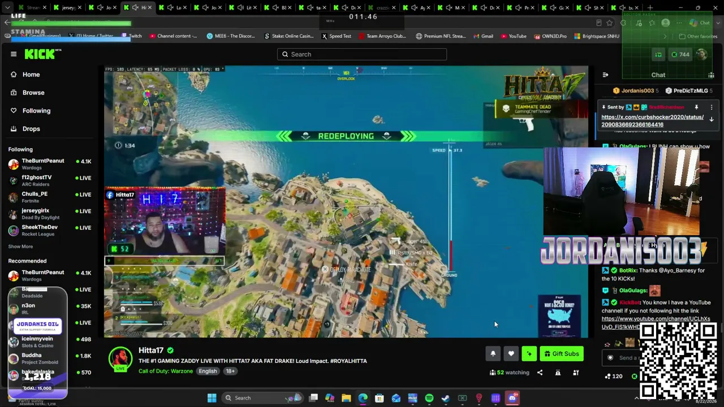Open the Kick hamburger sidebar menu

pyautogui.click(x=14, y=54)
